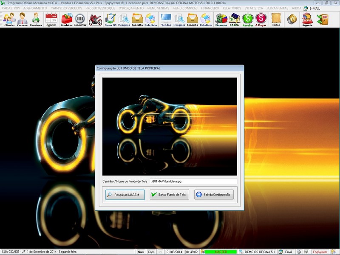Click the Configuração do FUNDO DE TELA title bar
The image size is (340, 255).
[x=170, y=68]
